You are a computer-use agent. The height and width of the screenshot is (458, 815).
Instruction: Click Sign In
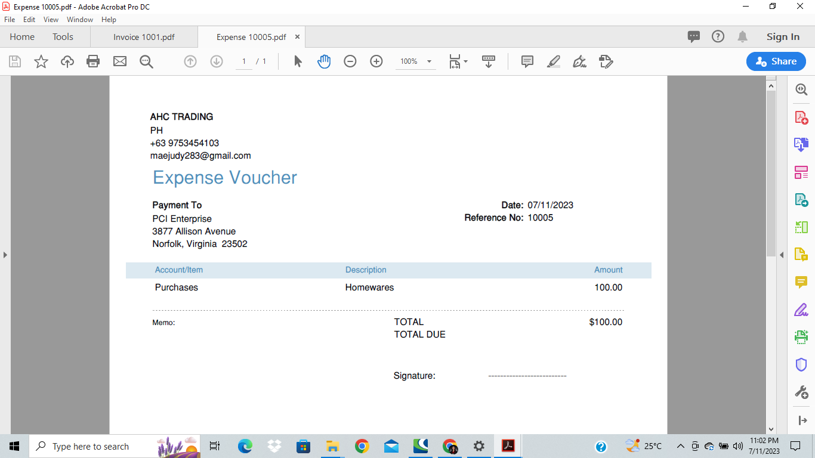pyautogui.click(x=783, y=37)
